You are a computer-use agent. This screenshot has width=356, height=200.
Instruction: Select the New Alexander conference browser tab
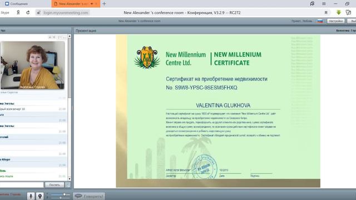76,4
